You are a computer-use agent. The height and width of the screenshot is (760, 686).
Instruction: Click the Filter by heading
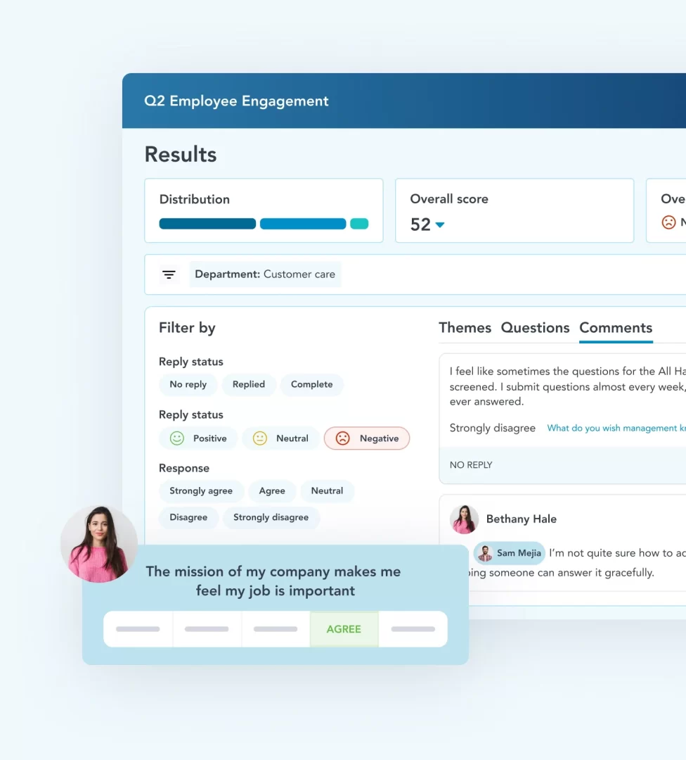[188, 328]
